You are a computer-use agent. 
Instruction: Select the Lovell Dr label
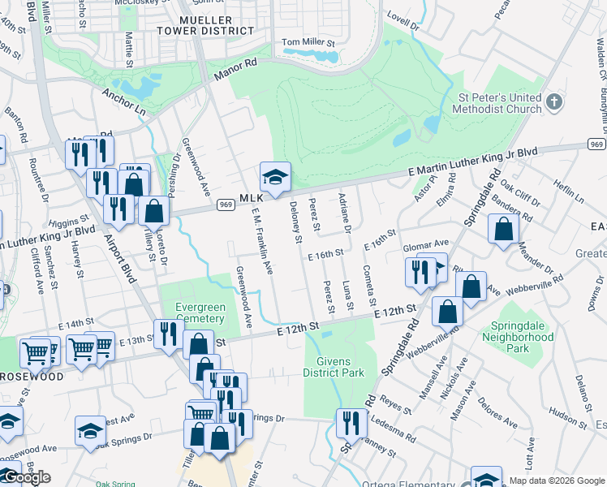pyautogui.click(x=403, y=20)
